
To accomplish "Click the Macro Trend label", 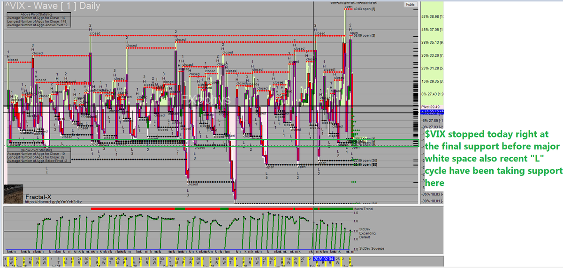I will tap(363, 209).
